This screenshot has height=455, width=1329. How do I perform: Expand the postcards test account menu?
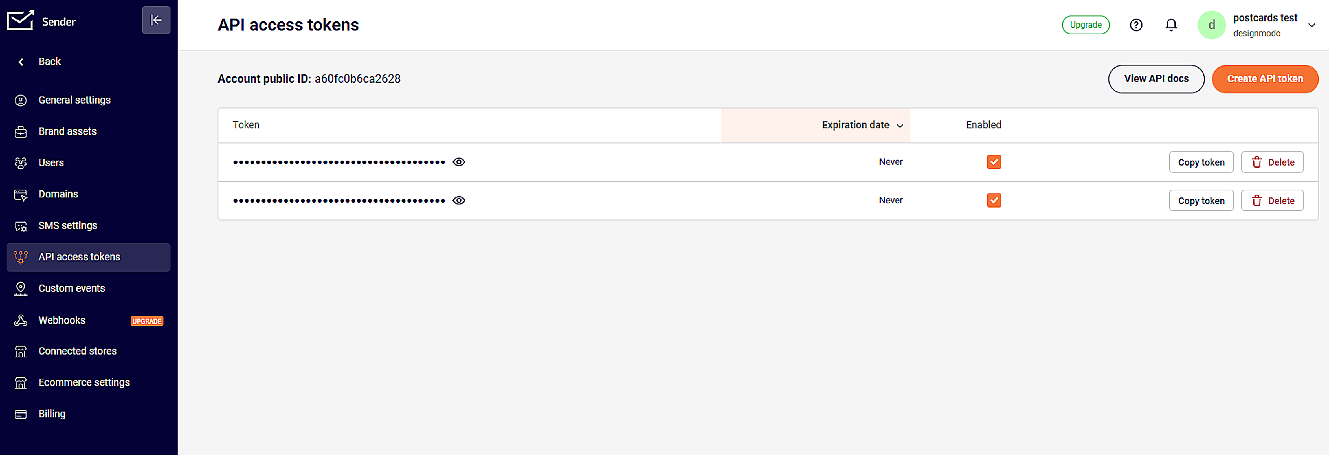[x=1311, y=25]
